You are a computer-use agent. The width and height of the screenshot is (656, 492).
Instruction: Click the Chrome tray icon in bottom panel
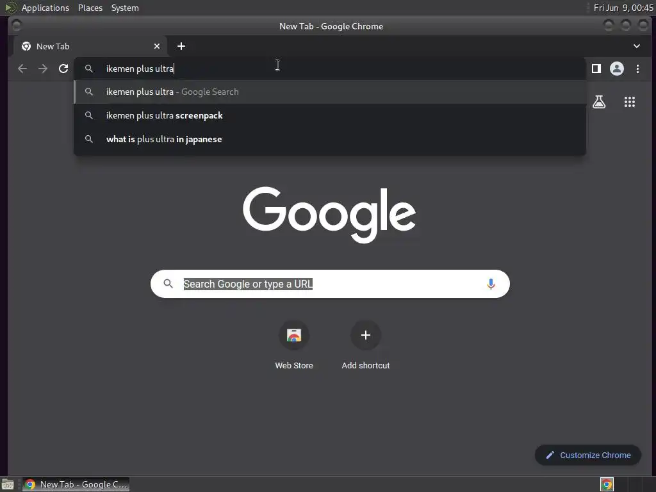(x=607, y=484)
